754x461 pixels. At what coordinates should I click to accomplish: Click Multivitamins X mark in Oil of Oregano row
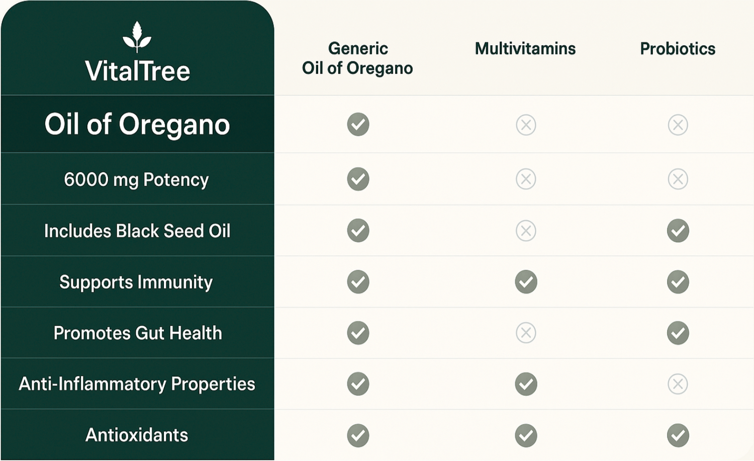526,125
